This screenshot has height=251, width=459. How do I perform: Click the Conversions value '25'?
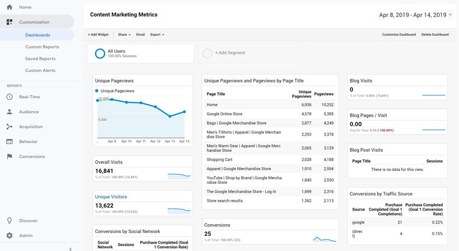[x=208, y=234]
